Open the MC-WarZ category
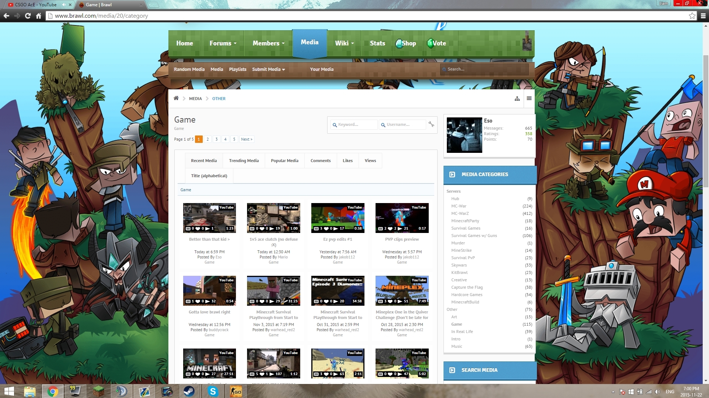 (460, 213)
